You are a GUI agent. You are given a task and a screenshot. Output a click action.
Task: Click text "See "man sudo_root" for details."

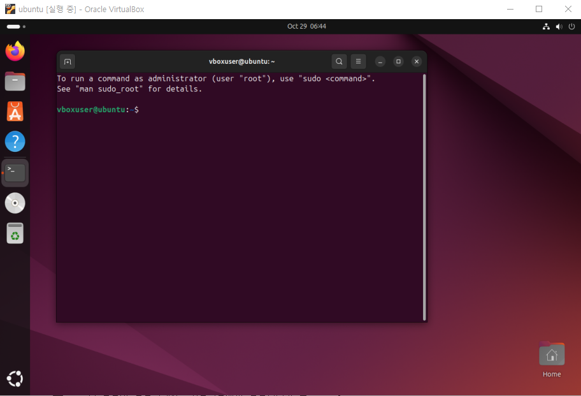(129, 89)
